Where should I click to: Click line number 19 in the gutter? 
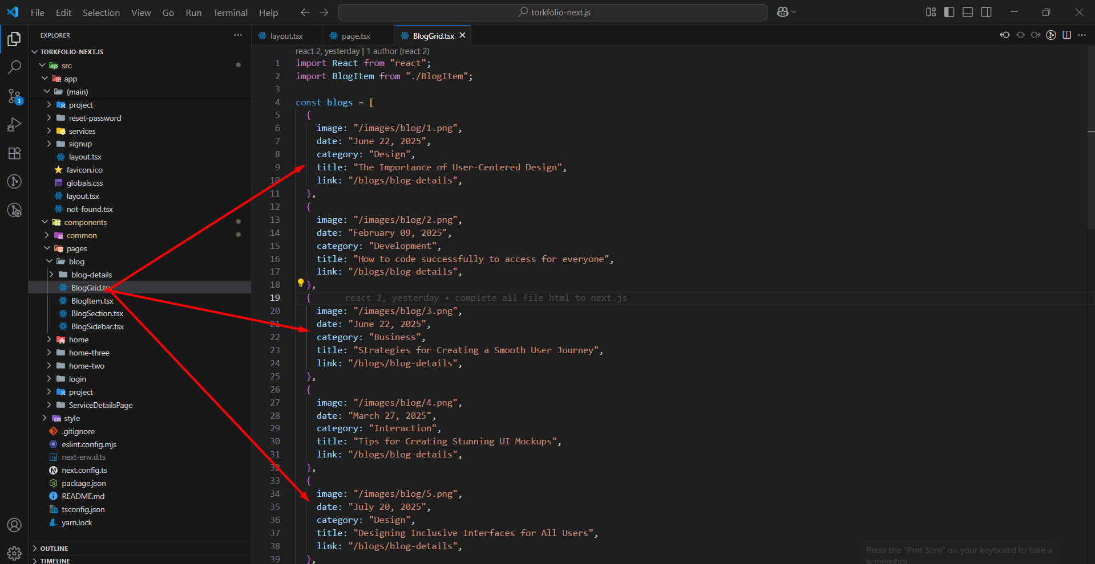275,298
